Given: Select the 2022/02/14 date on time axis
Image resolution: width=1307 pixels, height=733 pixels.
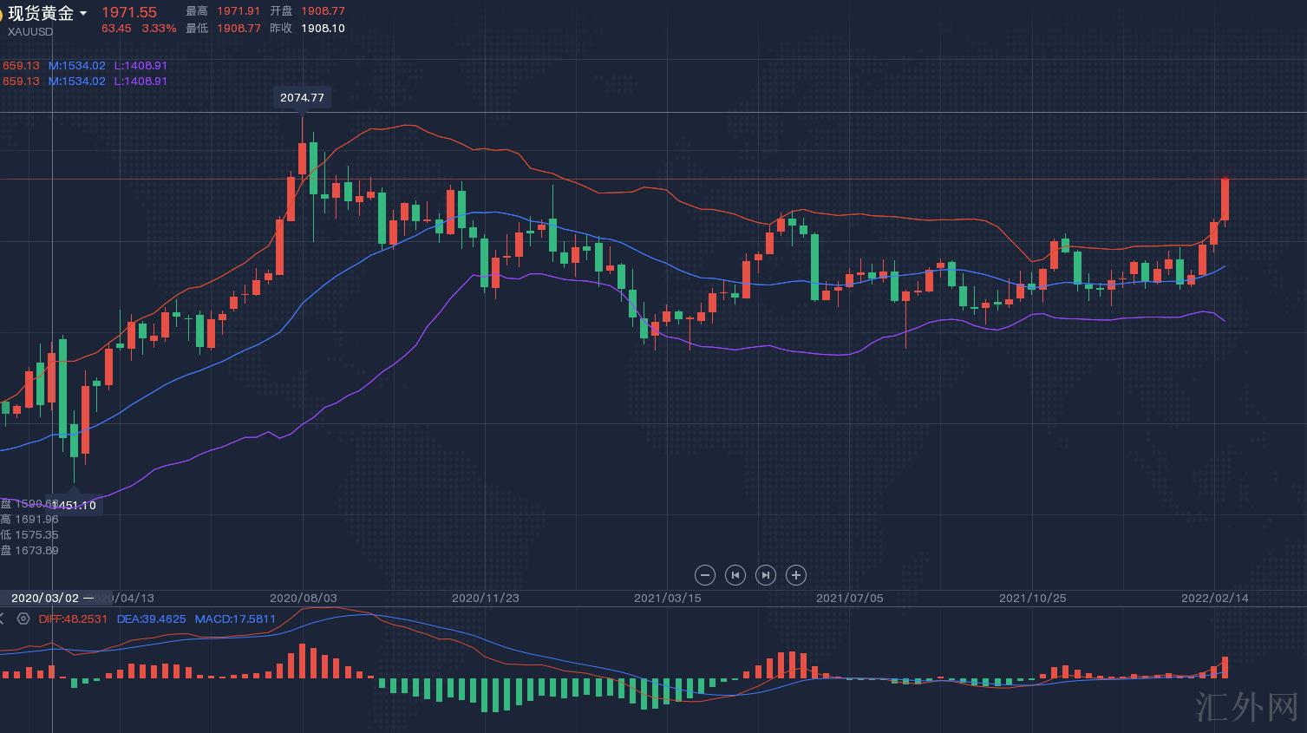Looking at the screenshot, I should (x=1215, y=598).
